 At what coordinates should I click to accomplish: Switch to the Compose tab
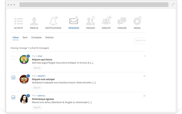click(36, 37)
